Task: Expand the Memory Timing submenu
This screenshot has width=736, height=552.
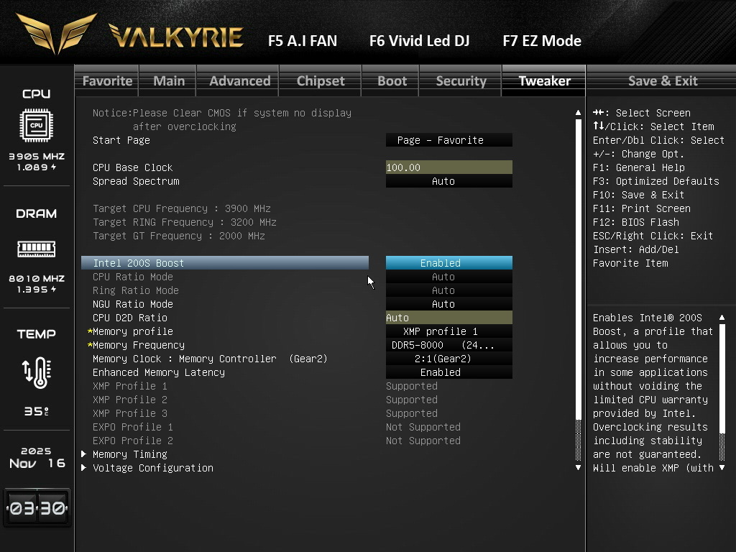Action: click(129, 454)
